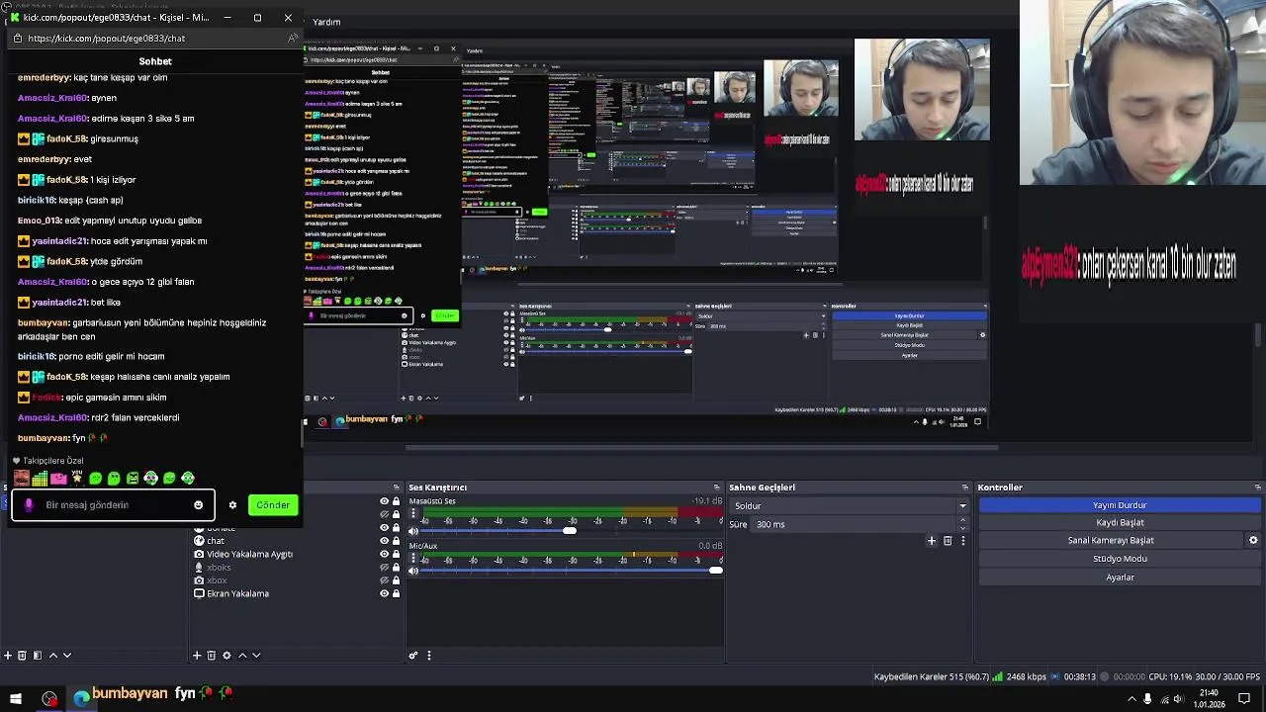Undock the Kontroller panel
1266x712 pixels.
(x=1258, y=488)
